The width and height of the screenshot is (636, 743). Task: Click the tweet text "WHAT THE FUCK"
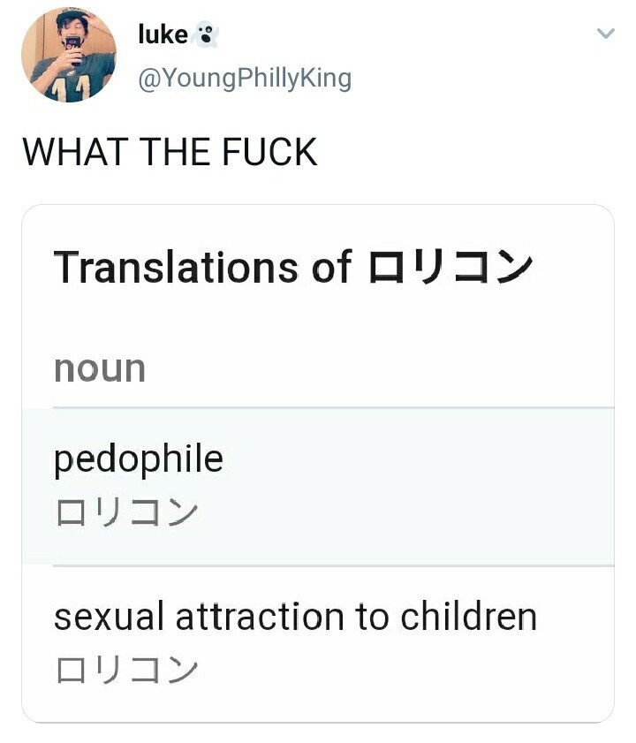pos(170,151)
